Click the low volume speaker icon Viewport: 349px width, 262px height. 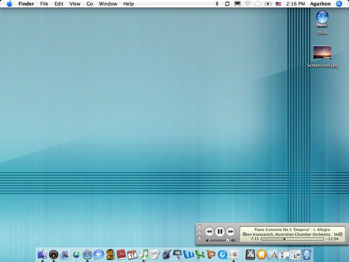(x=207, y=241)
